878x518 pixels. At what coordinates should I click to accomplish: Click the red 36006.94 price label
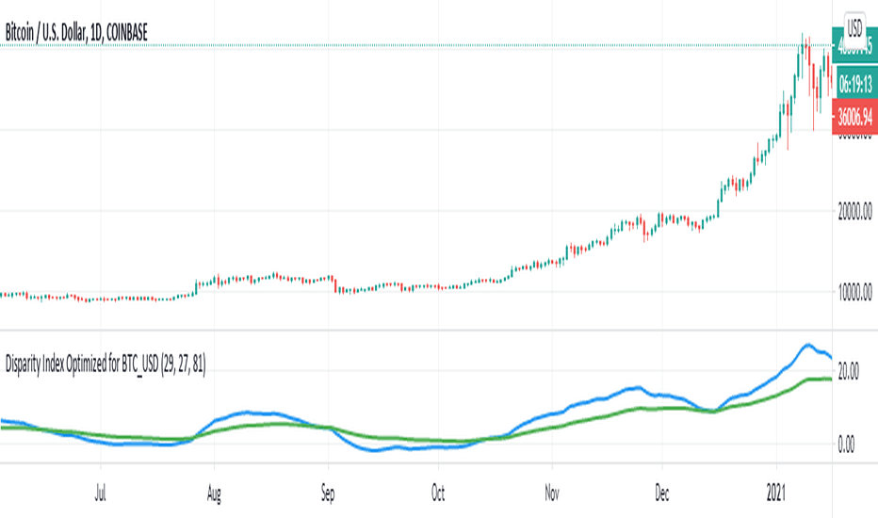point(855,117)
